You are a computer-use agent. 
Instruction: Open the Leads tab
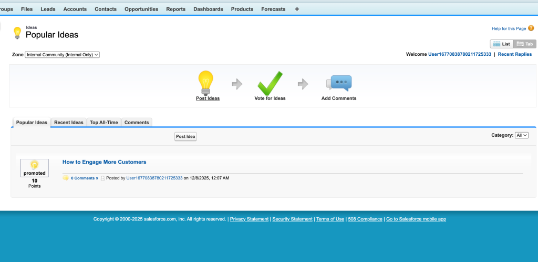pyautogui.click(x=48, y=9)
